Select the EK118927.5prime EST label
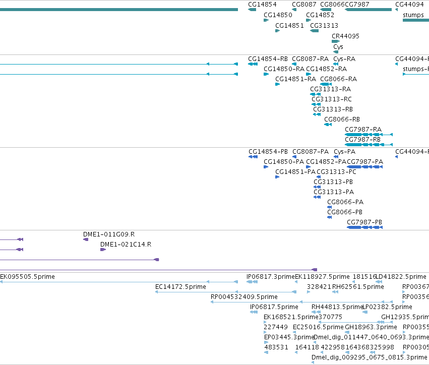 pyautogui.click(x=322, y=277)
